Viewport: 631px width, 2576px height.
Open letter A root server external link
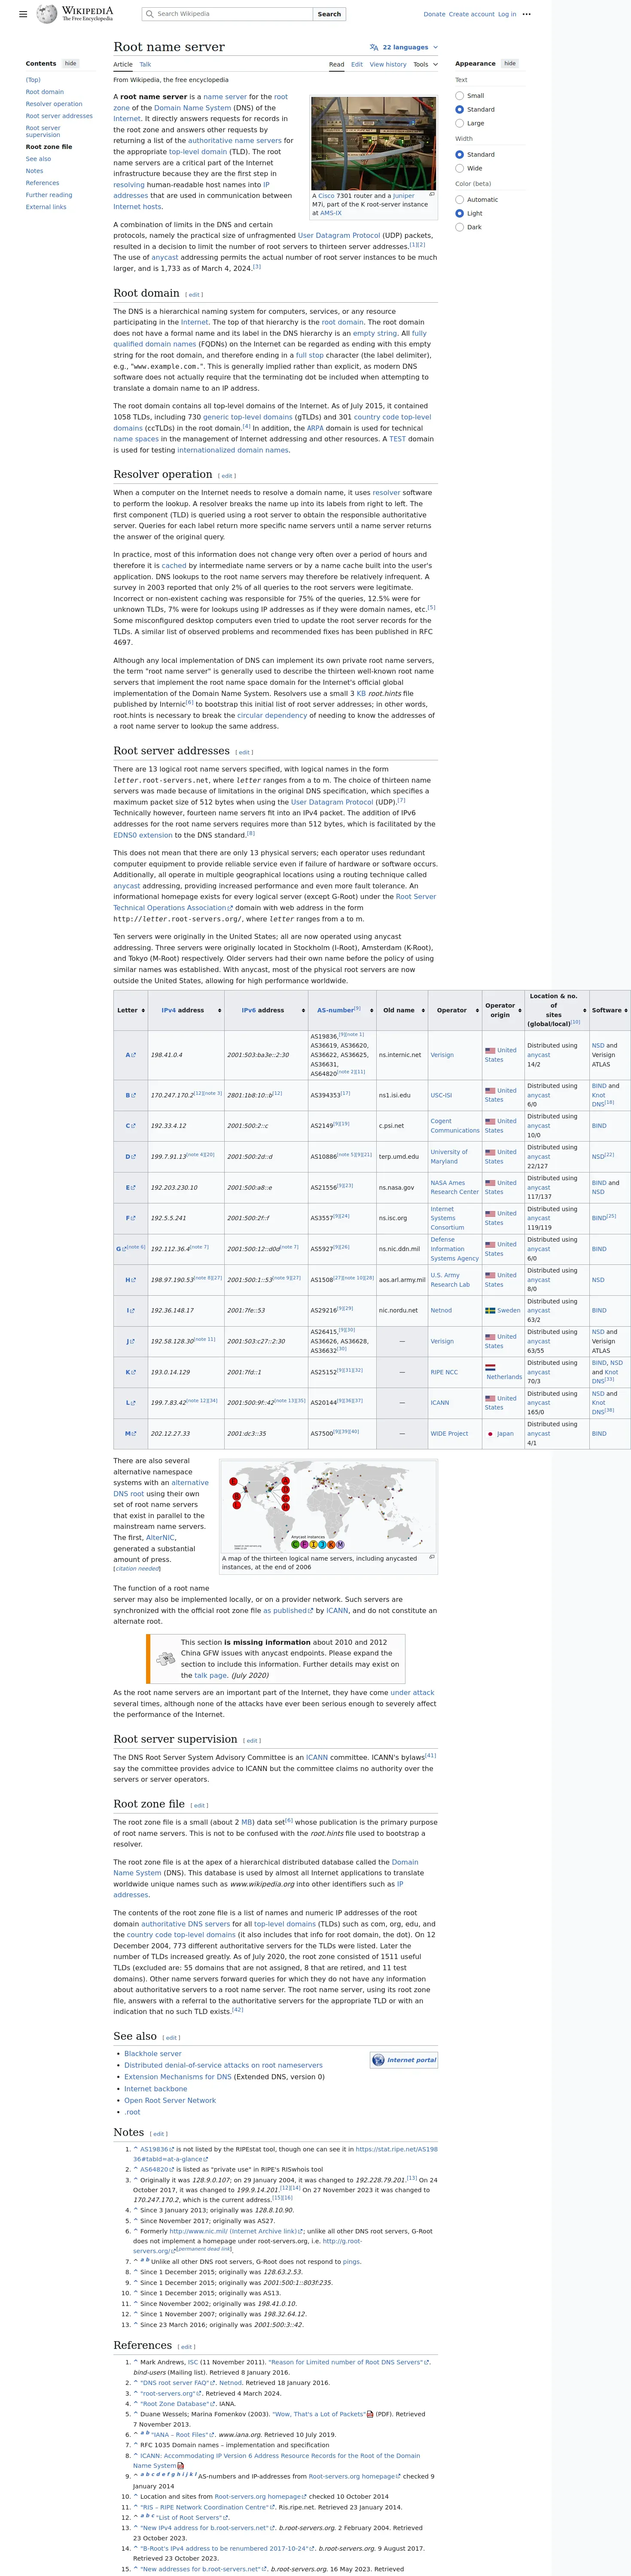coord(130,1055)
